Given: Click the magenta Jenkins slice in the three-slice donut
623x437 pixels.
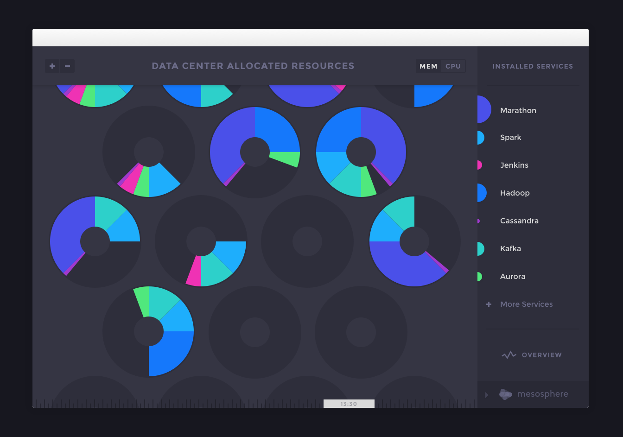Looking at the screenshot, I should 194,271.
